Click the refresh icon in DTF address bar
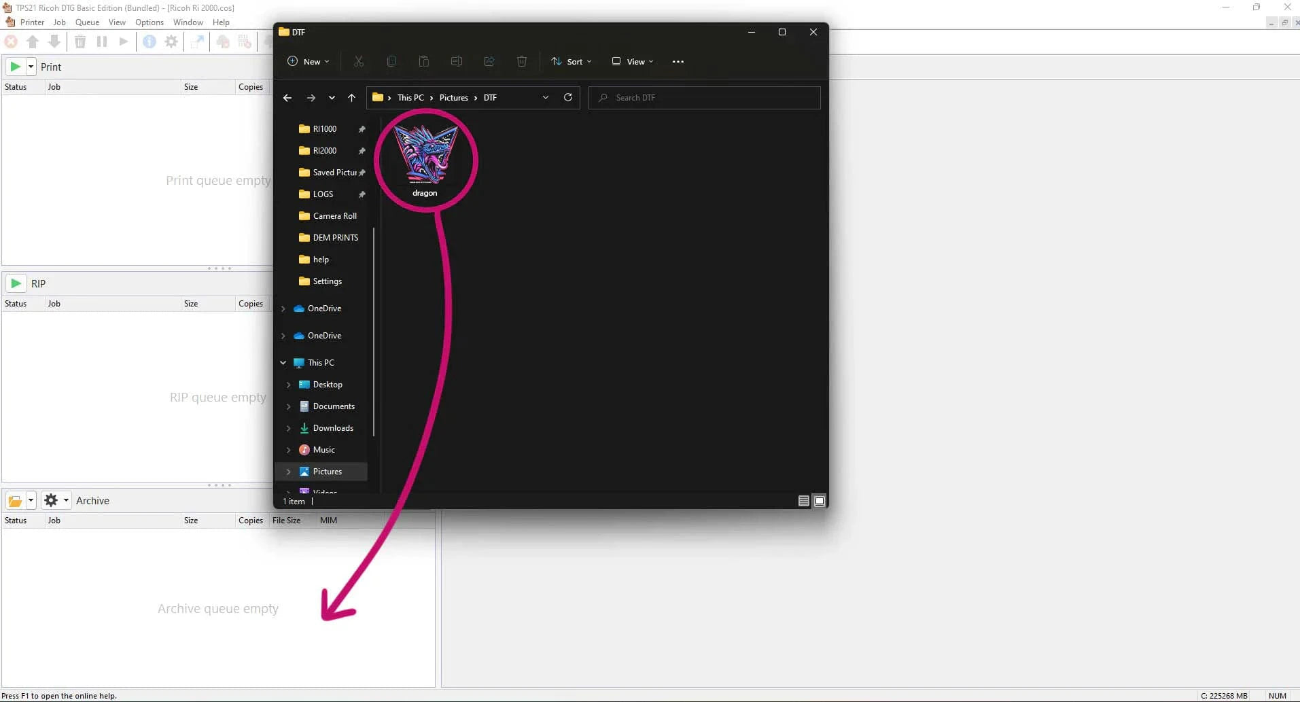This screenshot has height=702, width=1300. click(x=568, y=97)
